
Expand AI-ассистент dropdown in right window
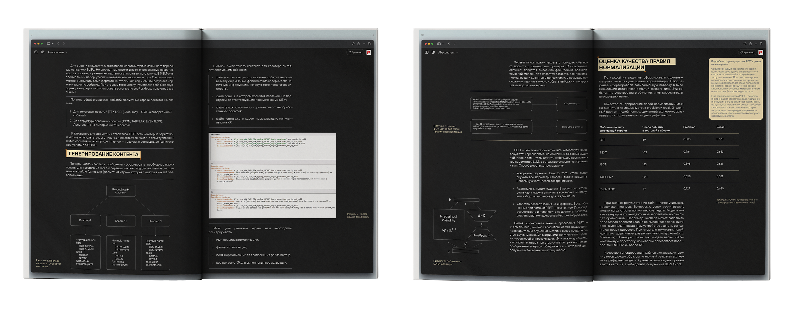pyautogui.click(x=448, y=52)
